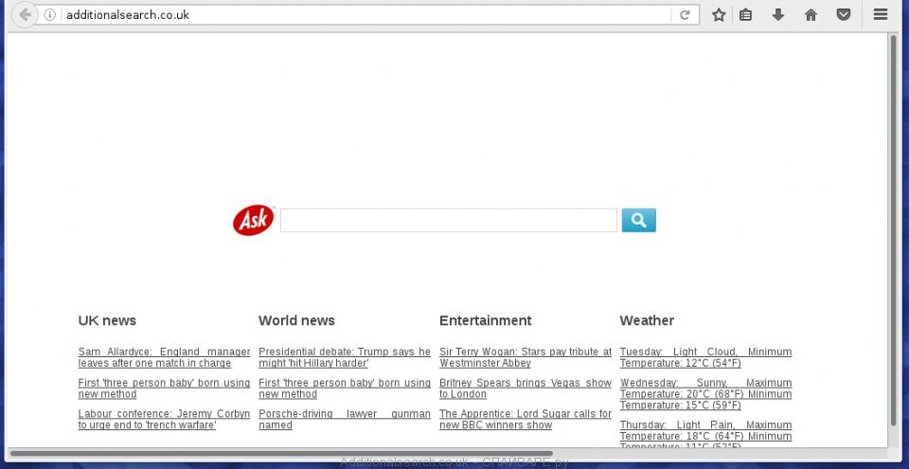This screenshot has height=469, width=909.
Task: Click the horizontal scrollbar at bottom
Action: pyautogui.click(x=284, y=454)
